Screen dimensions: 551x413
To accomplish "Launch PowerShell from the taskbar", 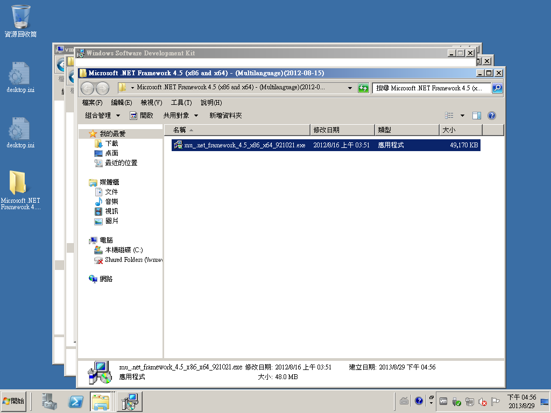I will pos(75,401).
